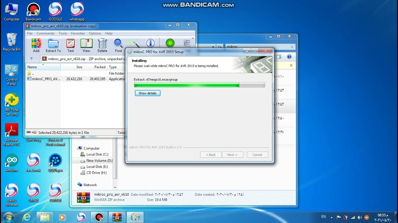Click the Delete trash icon in WinRAR
398x223 pixels.
(x=102, y=45)
